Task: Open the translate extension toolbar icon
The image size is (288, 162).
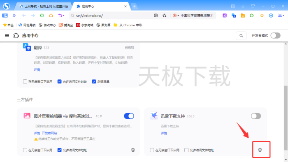Action: coord(234,16)
